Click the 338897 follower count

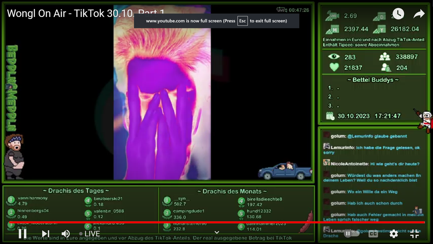407,57
